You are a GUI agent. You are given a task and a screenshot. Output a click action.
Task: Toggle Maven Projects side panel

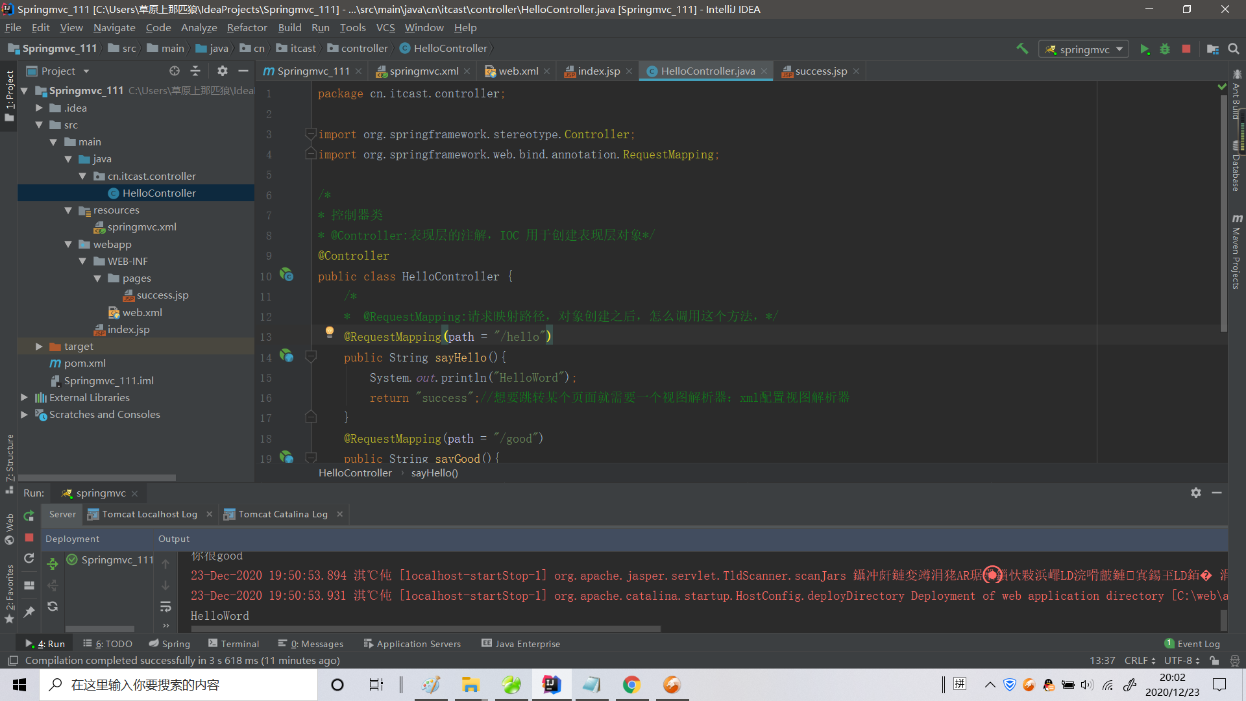(x=1237, y=252)
